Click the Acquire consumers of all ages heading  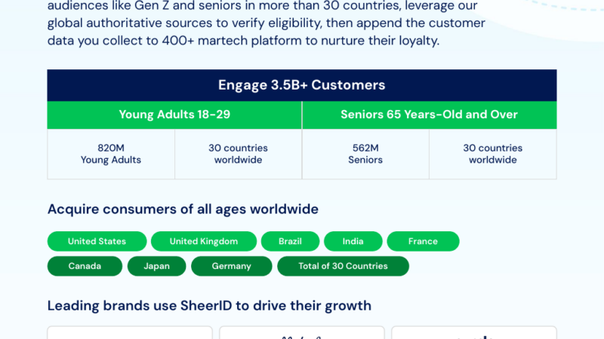click(x=183, y=209)
